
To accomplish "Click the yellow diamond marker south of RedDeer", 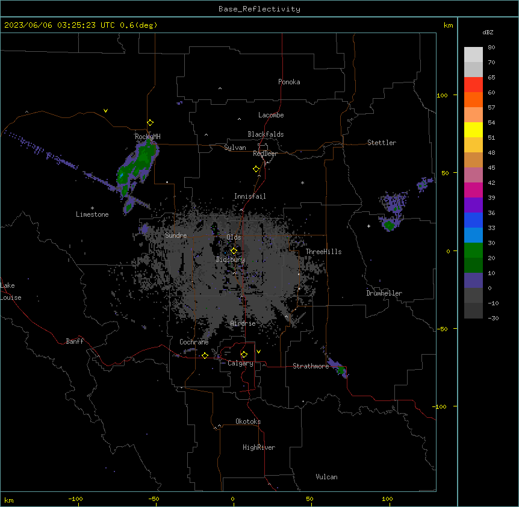I will coord(256,169).
